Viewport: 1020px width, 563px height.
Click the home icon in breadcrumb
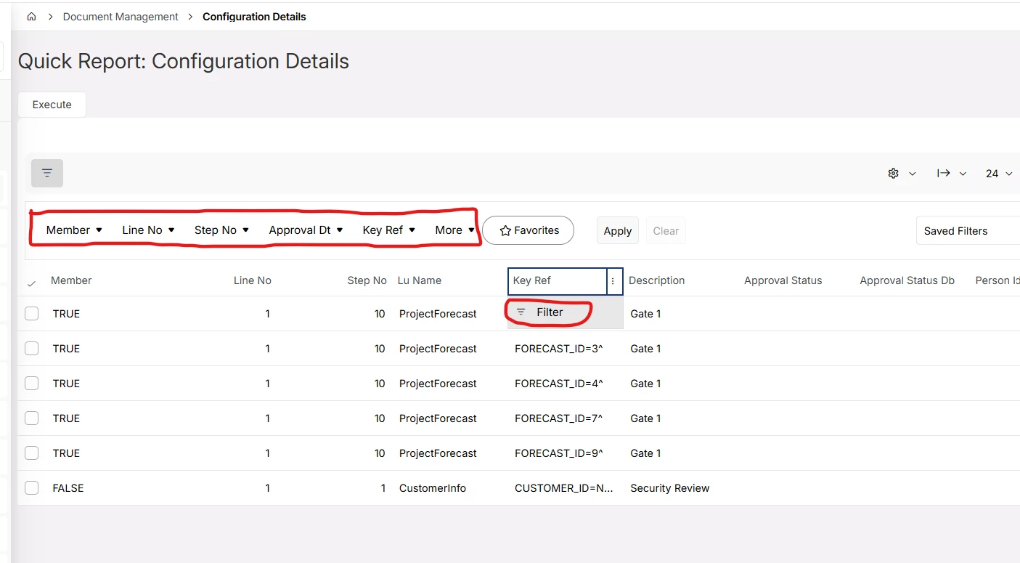(31, 17)
